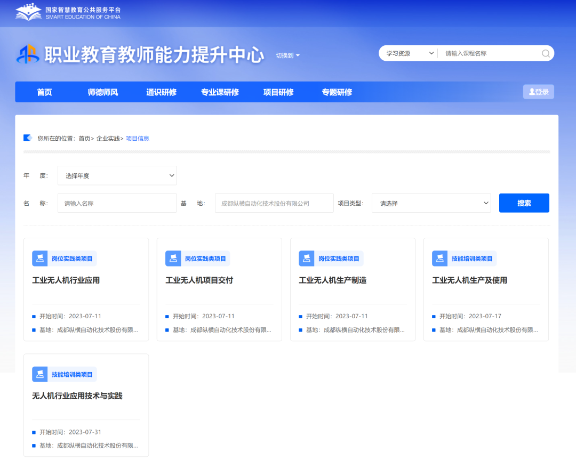576x460 pixels.
Task: Focus the 请输入名称 name input field
Action: pyautogui.click(x=117, y=203)
